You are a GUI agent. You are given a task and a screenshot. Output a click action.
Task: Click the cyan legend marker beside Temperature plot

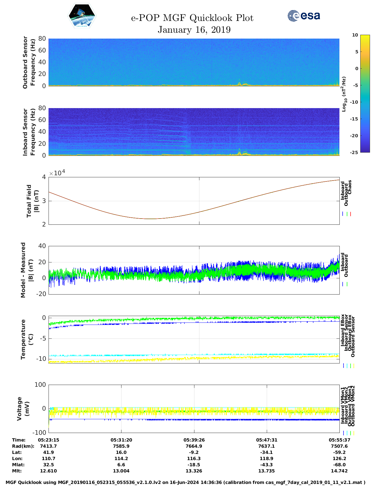click(x=347, y=366)
